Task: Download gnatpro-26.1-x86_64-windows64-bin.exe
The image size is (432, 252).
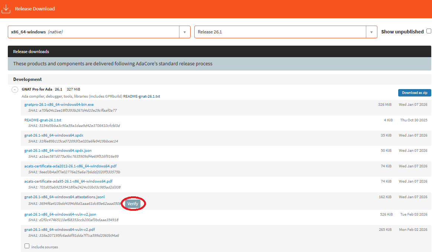Action: coord(59,105)
